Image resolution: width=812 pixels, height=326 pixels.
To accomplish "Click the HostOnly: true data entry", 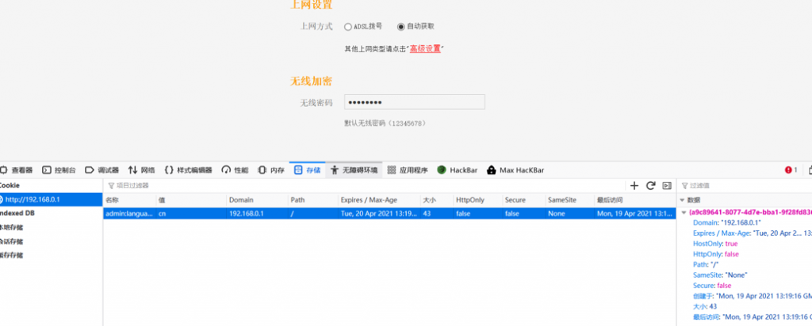I will [715, 244].
